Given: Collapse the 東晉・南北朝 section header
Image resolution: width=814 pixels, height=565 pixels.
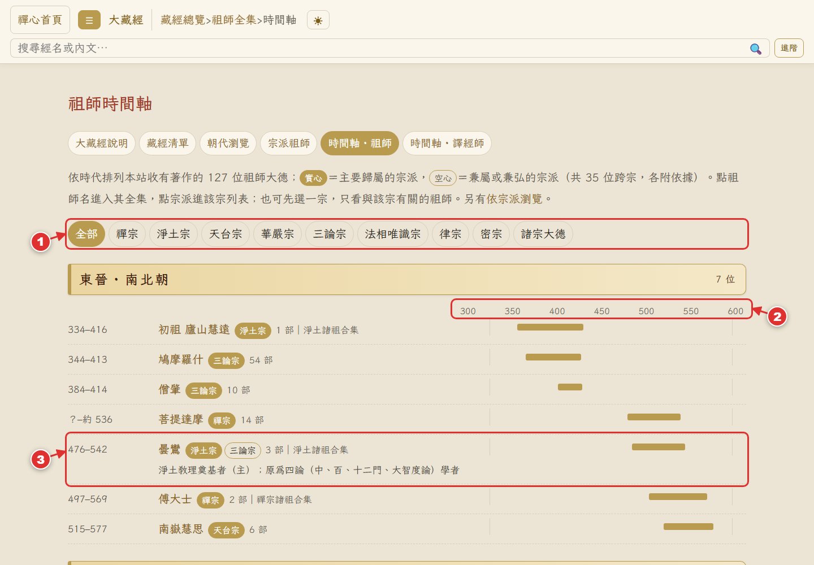Looking at the screenshot, I should coord(407,279).
